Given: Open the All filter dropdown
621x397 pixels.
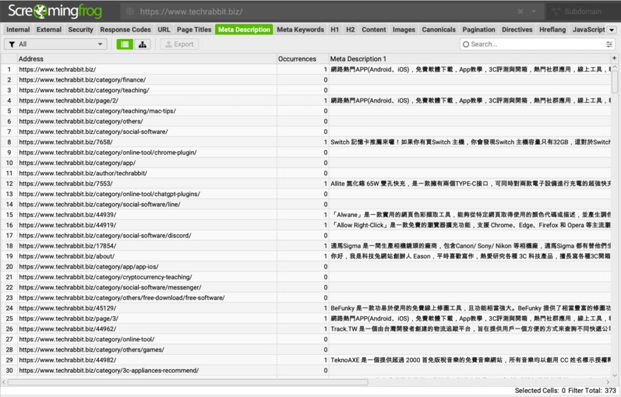Looking at the screenshot, I should pyautogui.click(x=55, y=44).
